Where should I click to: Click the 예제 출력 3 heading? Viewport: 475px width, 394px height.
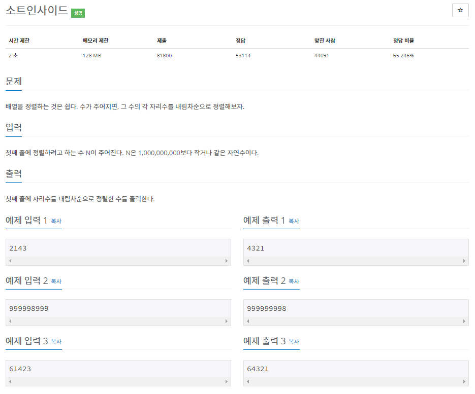click(x=265, y=341)
